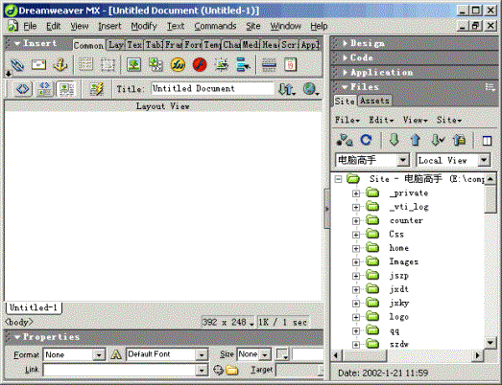Open the Size dropdown
The width and height of the screenshot is (502, 385).
265,354
